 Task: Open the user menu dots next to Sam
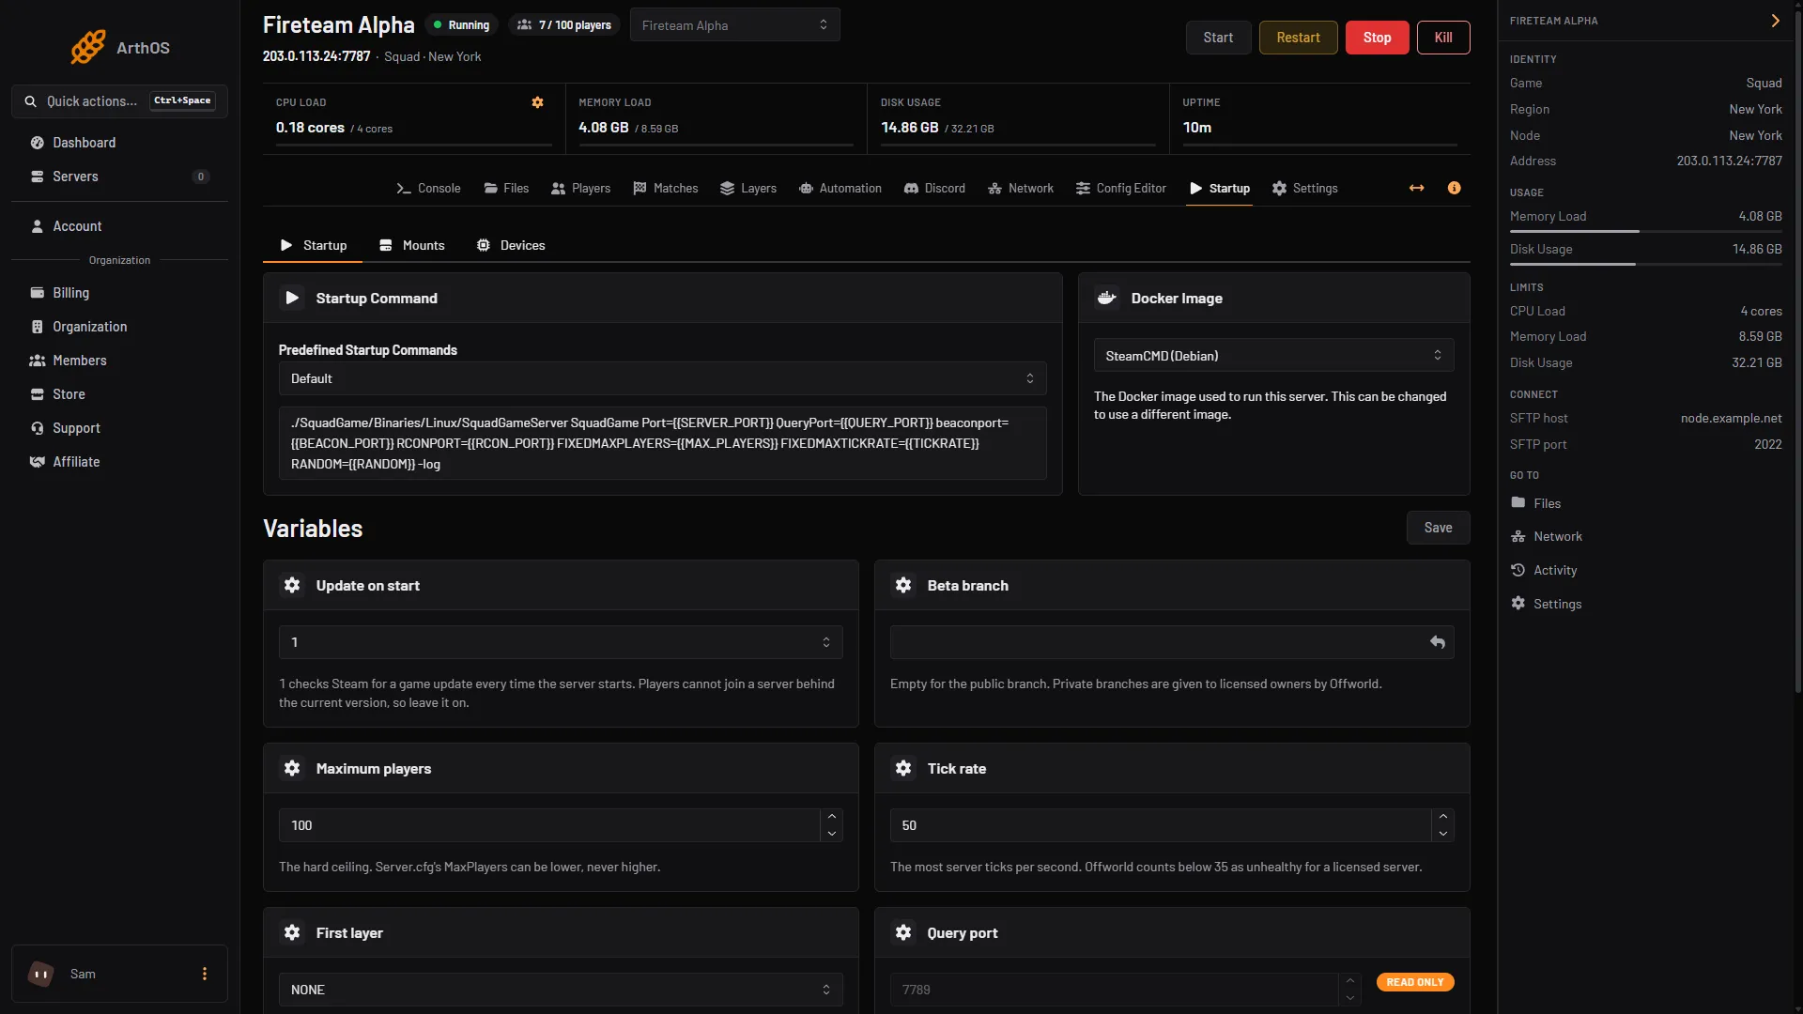[205, 974]
